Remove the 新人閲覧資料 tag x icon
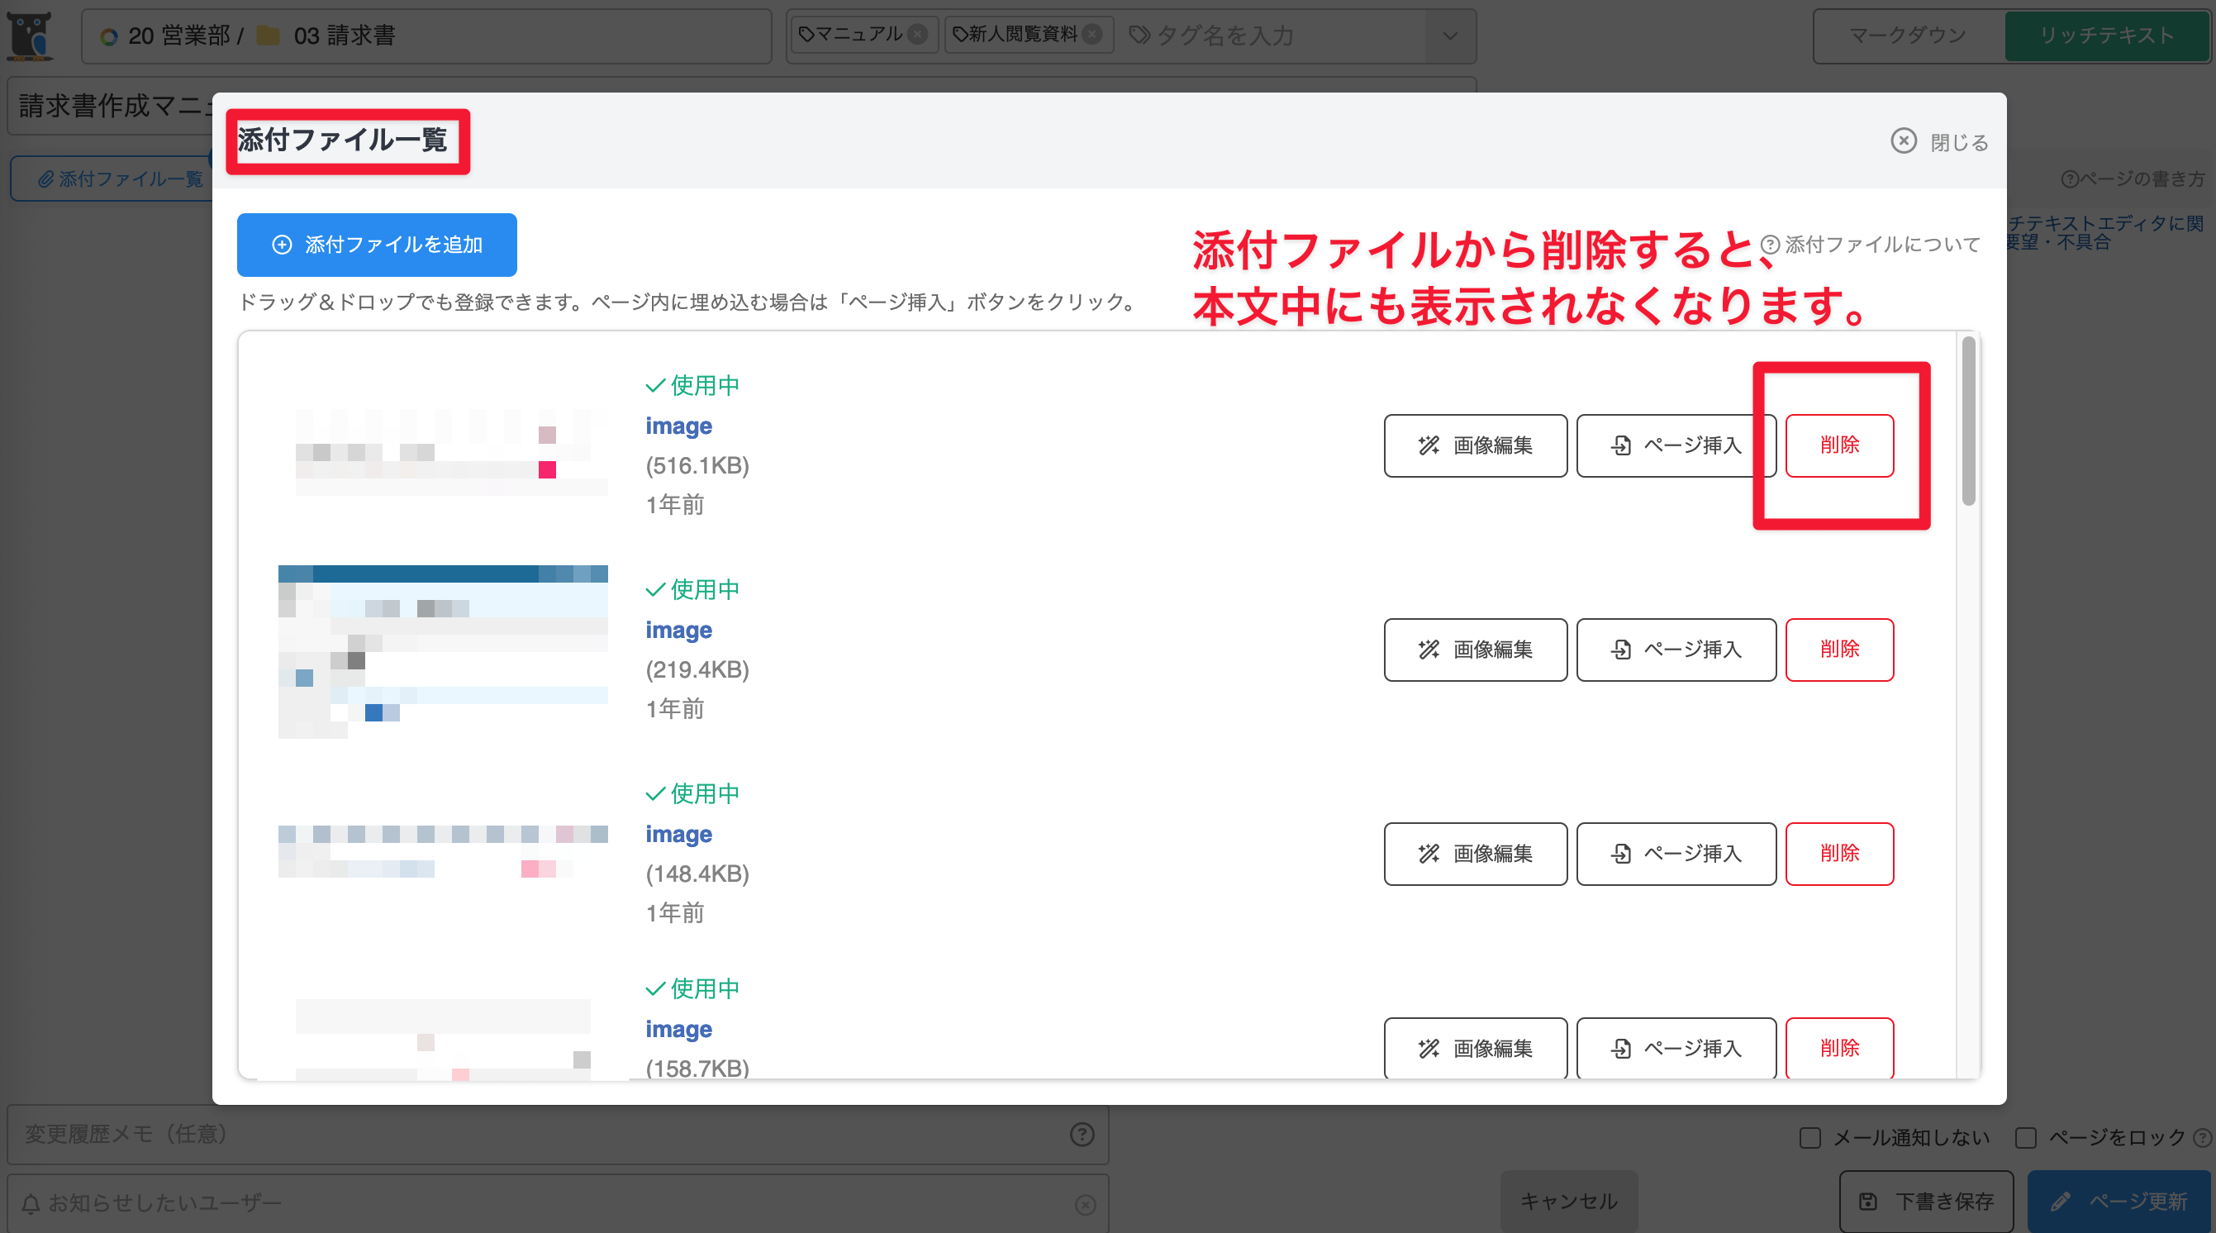 (x=1091, y=35)
